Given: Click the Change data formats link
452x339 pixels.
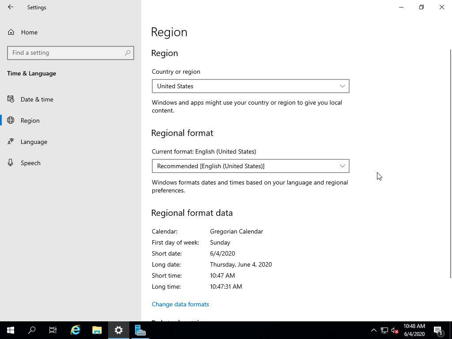Looking at the screenshot, I should (x=180, y=304).
